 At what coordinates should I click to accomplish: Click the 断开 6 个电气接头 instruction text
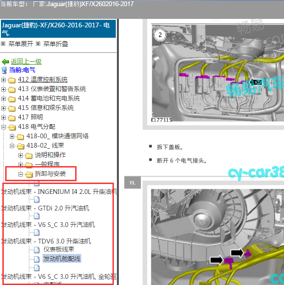click(x=181, y=161)
